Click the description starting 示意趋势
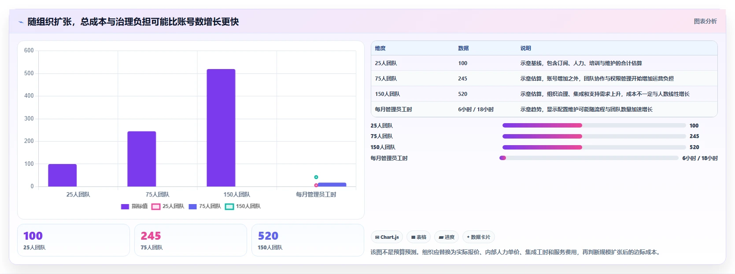Viewport: 735px width, 274px height. (x=586, y=110)
